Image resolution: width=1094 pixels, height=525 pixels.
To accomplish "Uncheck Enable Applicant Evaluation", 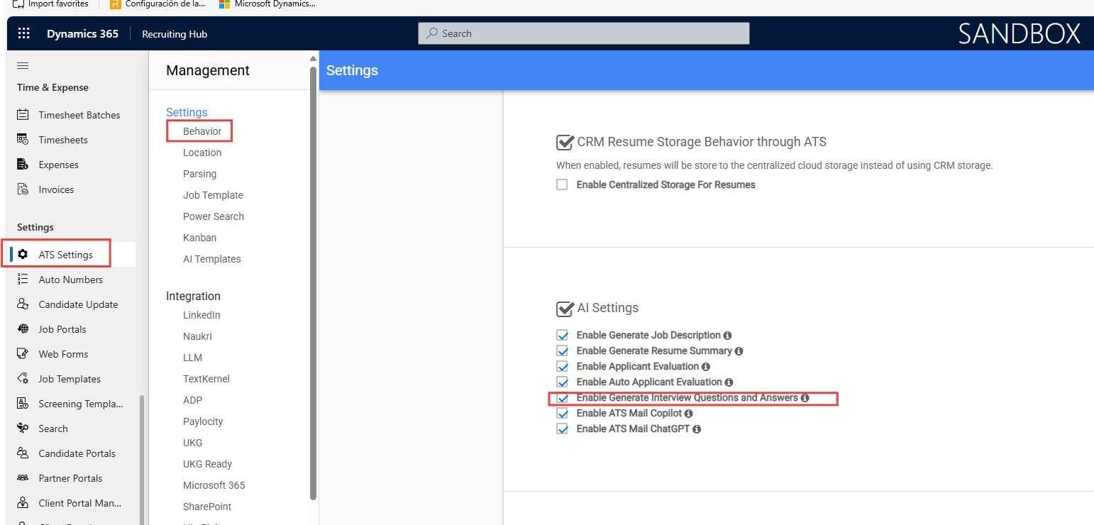I will coord(563,367).
